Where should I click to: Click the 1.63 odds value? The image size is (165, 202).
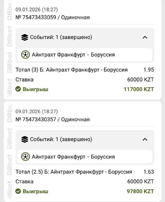(149, 172)
